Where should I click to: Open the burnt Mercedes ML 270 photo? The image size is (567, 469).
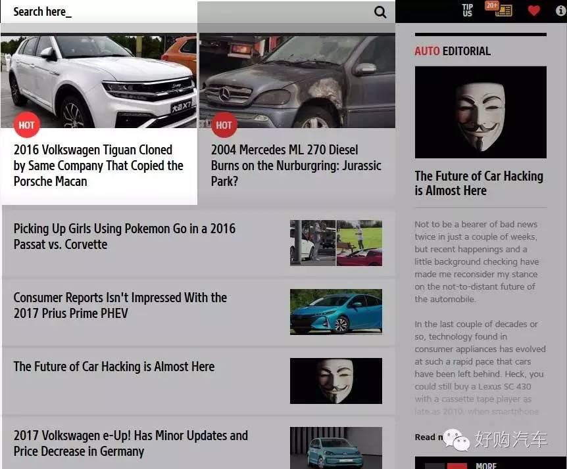point(297,81)
